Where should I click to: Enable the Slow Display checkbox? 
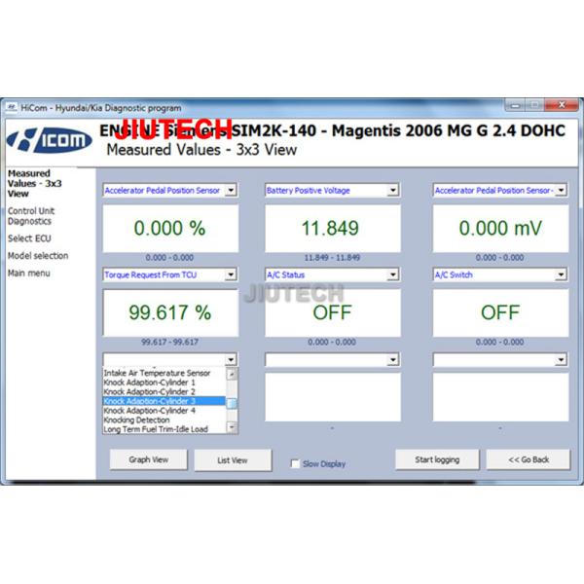pos(296,464)
